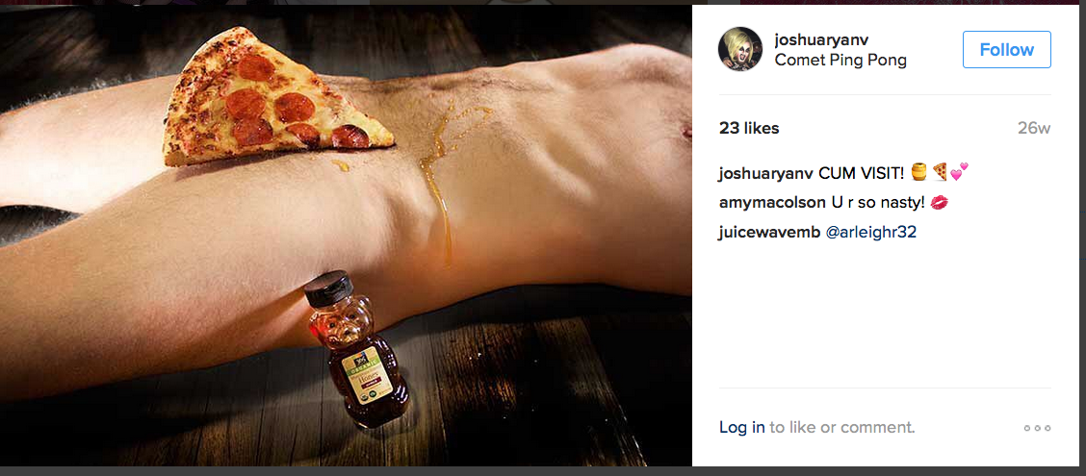Open the @arleighr32 mention

click(x=871, y=233)
